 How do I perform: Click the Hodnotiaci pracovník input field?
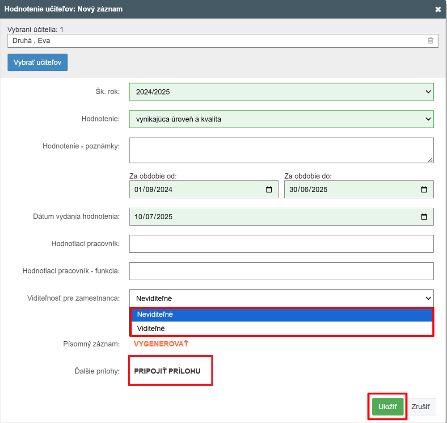pos(281,244)
